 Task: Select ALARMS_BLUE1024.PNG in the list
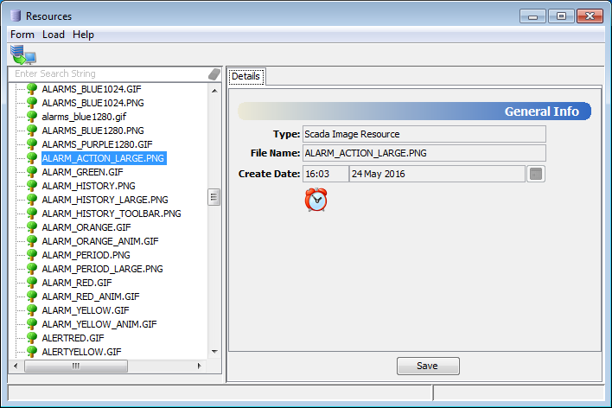tap(92, 103)
